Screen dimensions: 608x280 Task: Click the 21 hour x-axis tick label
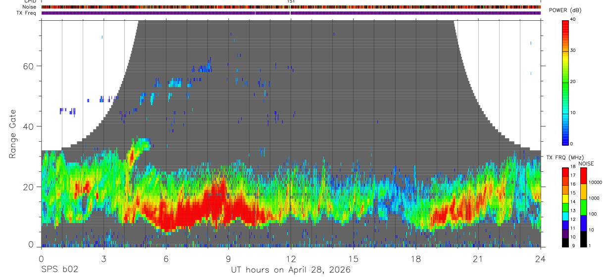[478, 259]
